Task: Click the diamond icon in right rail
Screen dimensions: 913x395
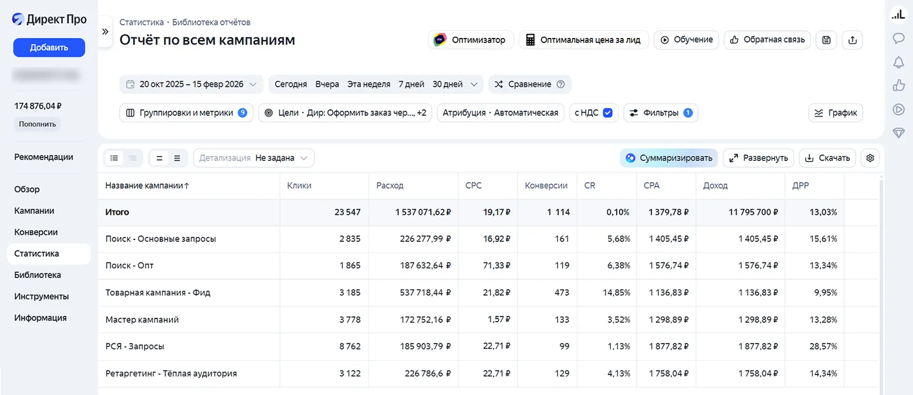Action: pyautogui.click(x=898, y=133)
